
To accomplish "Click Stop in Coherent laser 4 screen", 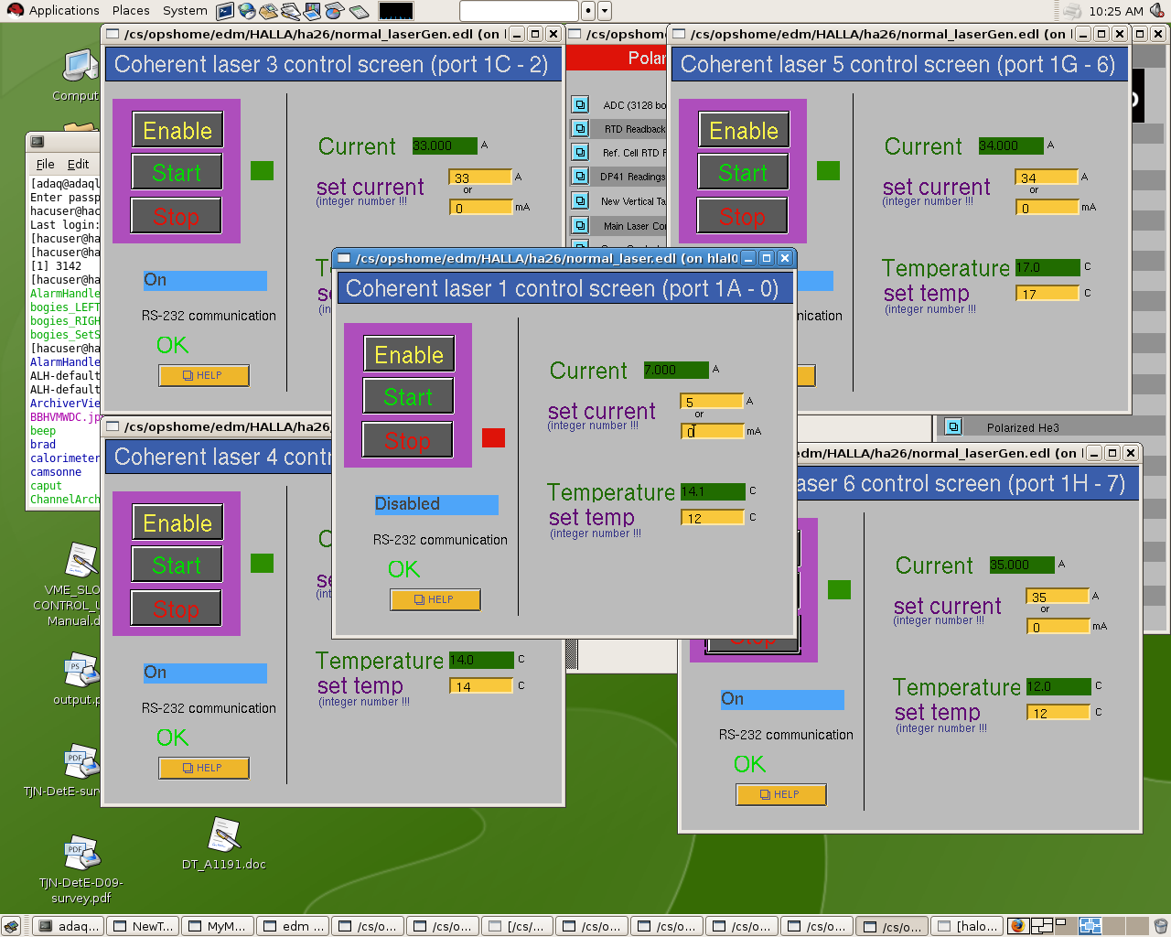I will [x=177, y=609].
